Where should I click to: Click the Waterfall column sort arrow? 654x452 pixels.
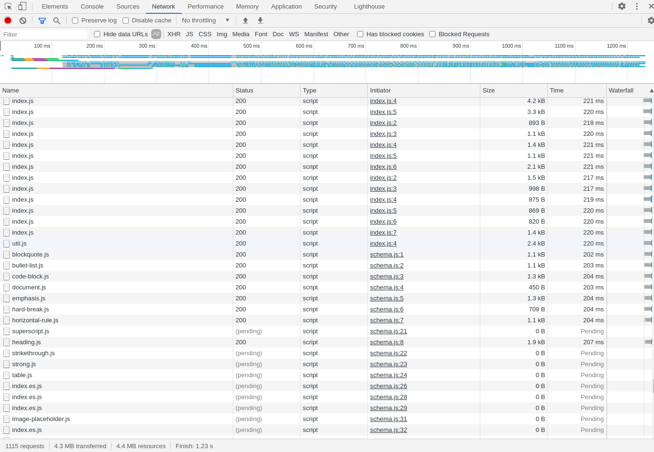click(651, 90)
